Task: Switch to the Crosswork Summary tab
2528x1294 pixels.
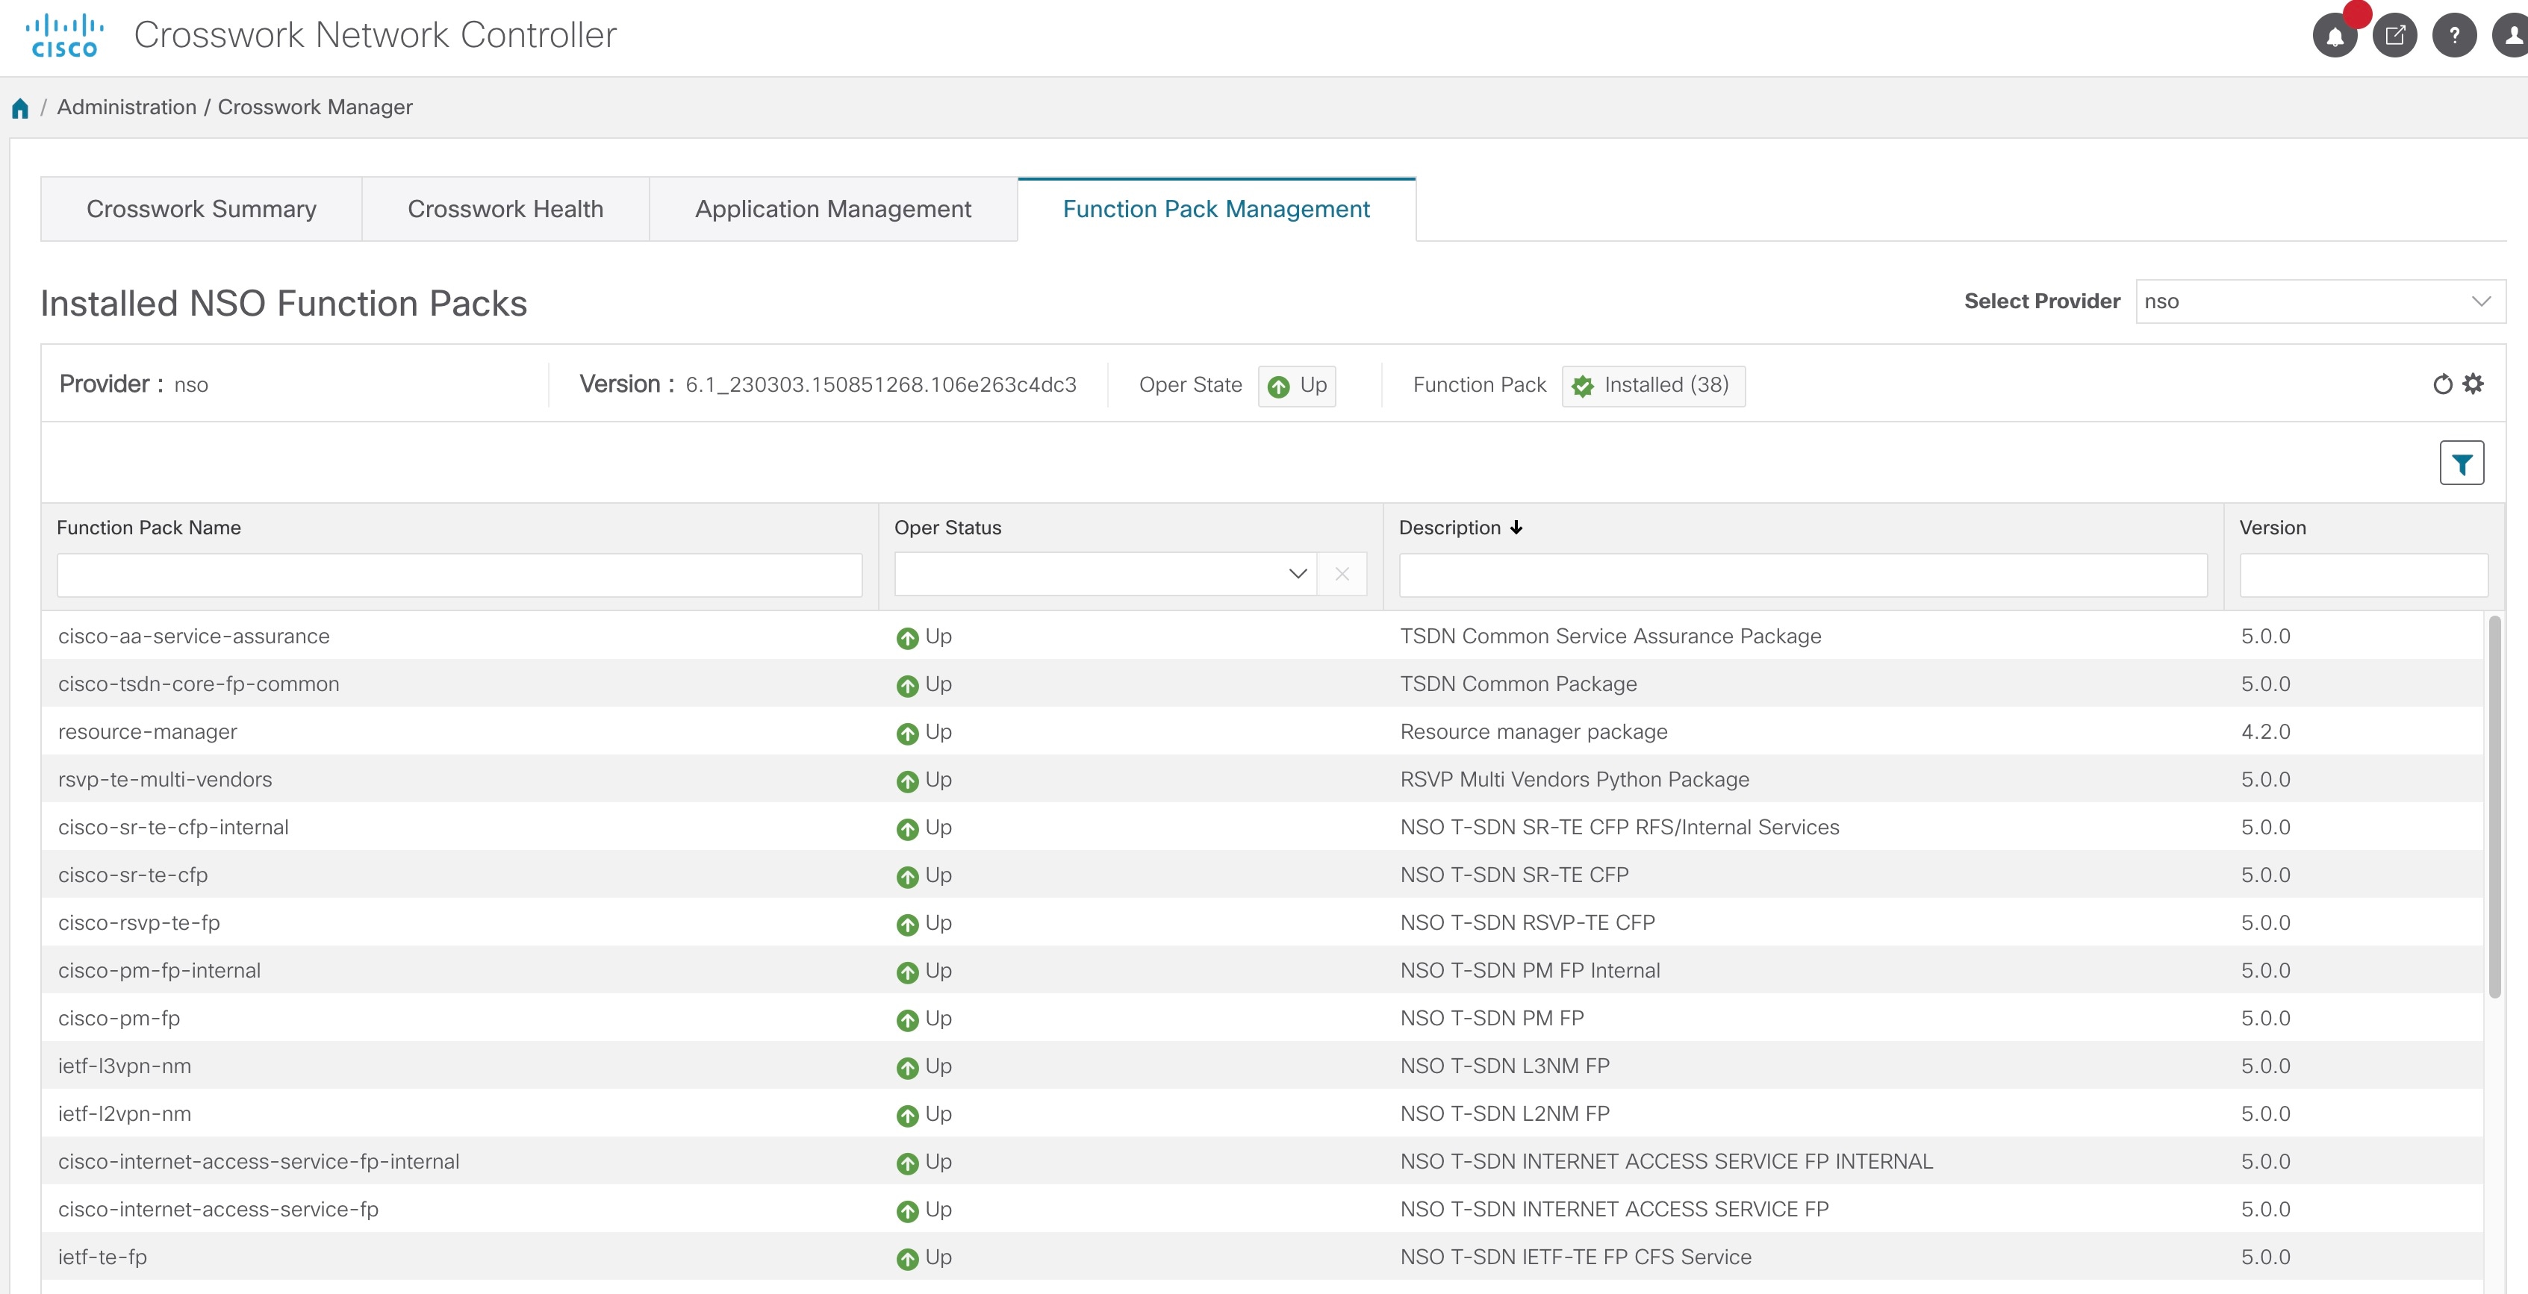Action: pos(200,208)
